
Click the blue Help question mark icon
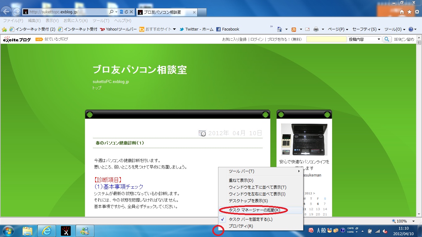411,29
